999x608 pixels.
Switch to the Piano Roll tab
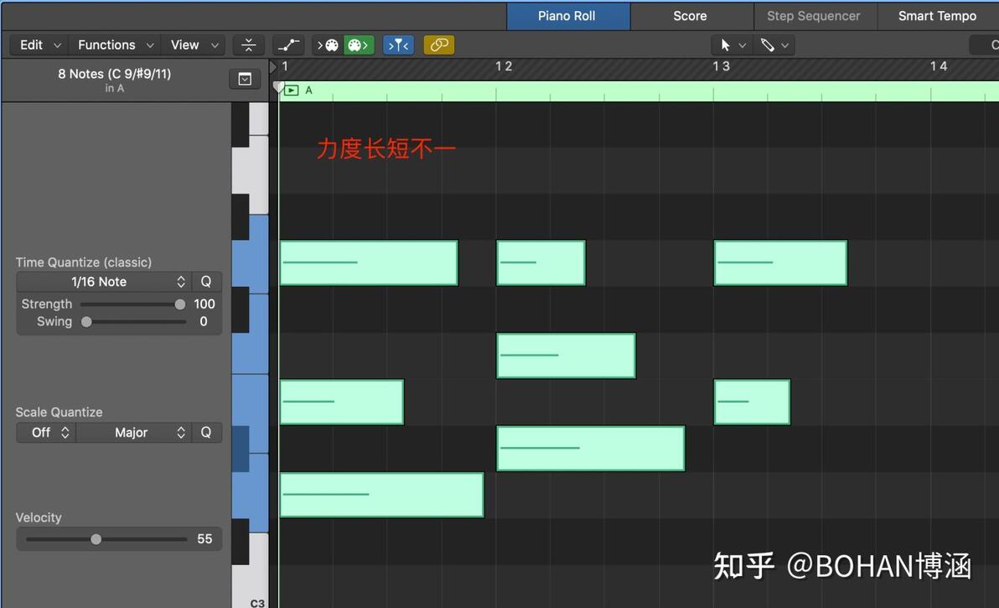coord(567,16)
